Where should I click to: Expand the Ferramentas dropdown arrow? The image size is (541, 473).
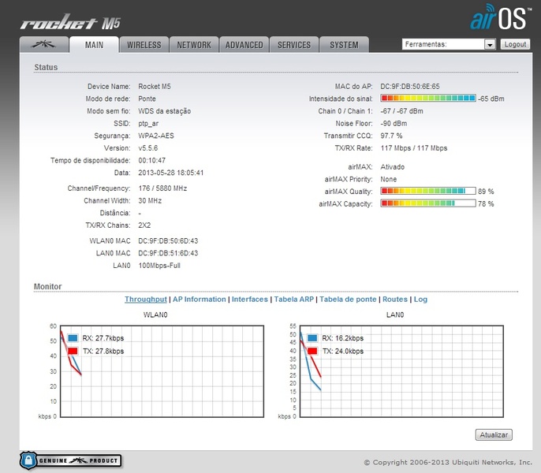[x=490, y=44]
